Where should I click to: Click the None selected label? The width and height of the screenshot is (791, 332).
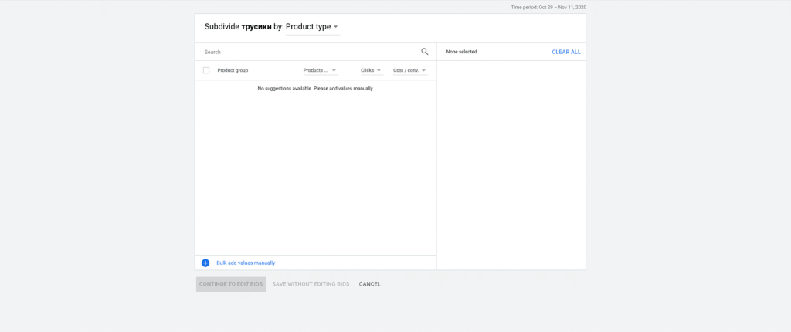(461, 52)
